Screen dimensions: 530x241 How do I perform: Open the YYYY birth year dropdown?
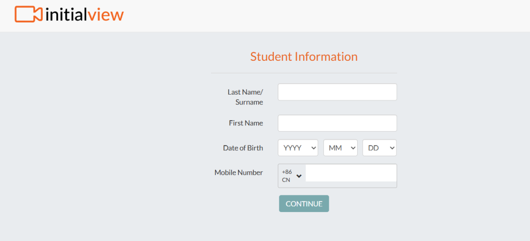pyautogui.click(x=298, y=148)
